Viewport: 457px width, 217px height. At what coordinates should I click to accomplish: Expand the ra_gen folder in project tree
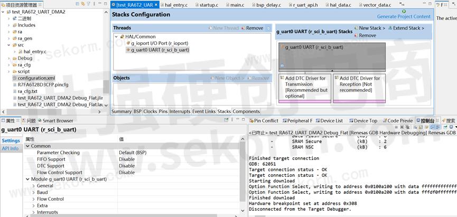(x=10, y=39)
